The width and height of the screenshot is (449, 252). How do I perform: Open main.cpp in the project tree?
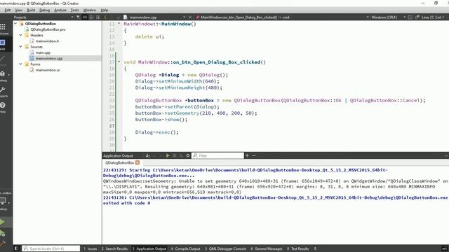43,52
